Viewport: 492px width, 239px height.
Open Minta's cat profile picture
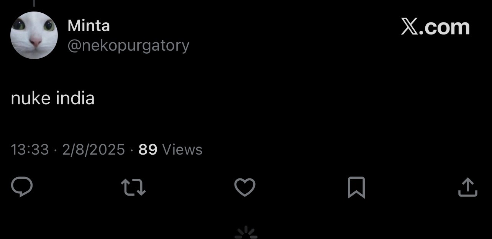click(x=34, y=35)
